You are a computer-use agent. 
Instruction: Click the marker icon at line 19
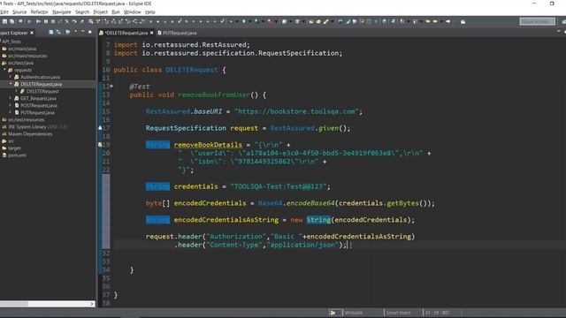pyautogui.click(x=100, y=145)
